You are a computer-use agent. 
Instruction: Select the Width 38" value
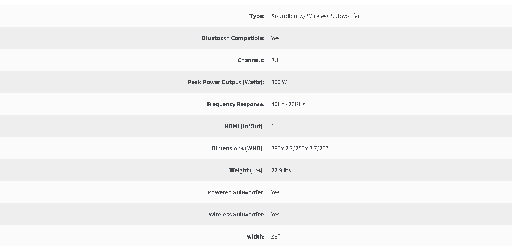[x=276, y=237]
